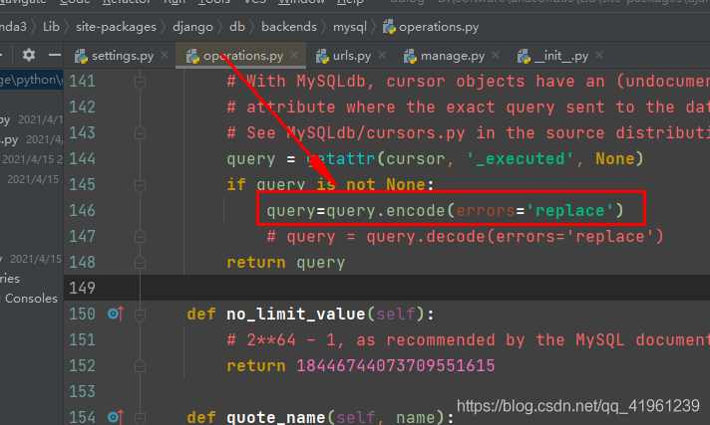Click the no_limit_value function name
Screen dimensions: 710x425
296,315
